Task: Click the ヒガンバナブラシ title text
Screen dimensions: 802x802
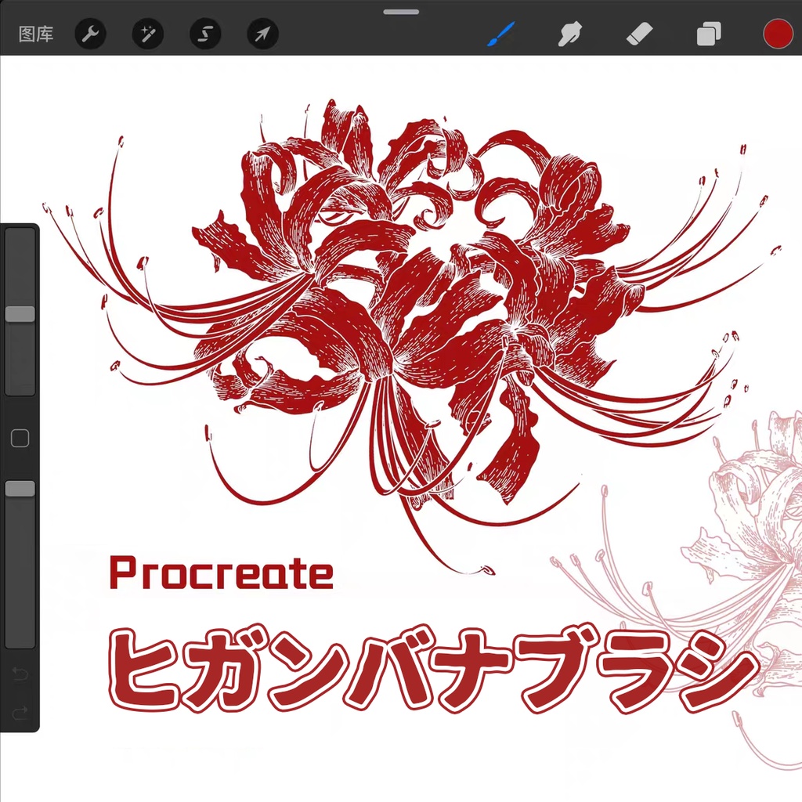Action: [x=432, y=669]
